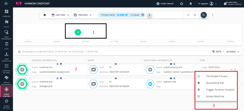
Task: Go to Policy in the sidebar
Action: [6, 23]
